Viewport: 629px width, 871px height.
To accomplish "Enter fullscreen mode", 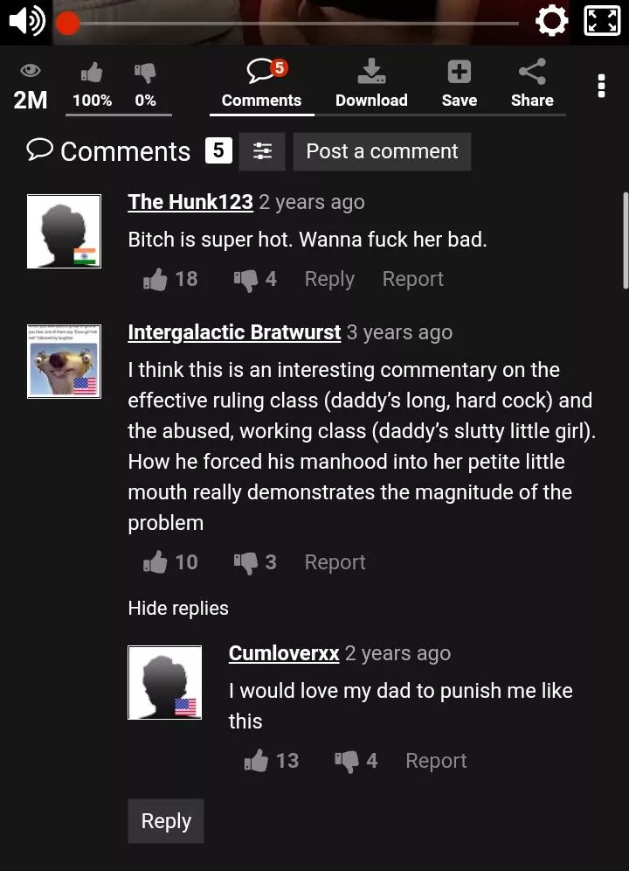I will coord(602,21).
